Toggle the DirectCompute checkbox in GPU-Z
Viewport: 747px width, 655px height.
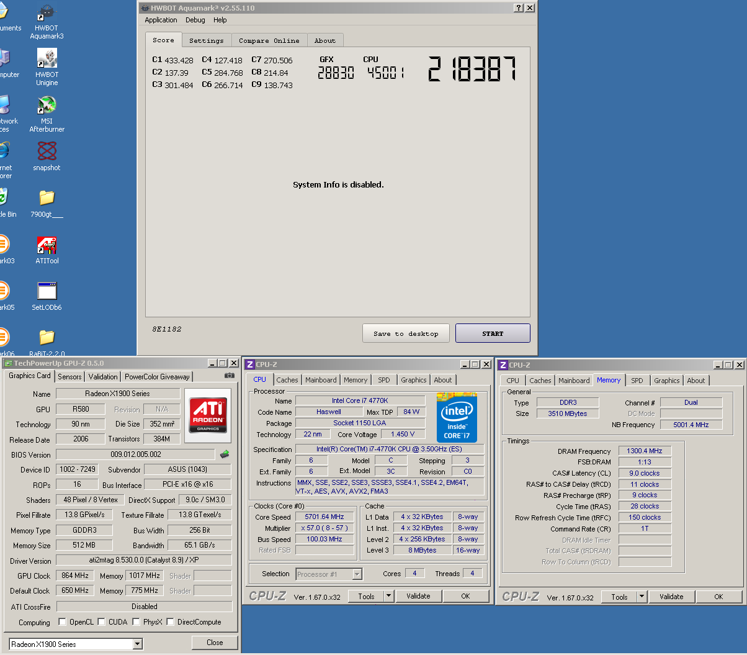click(170, 621)
